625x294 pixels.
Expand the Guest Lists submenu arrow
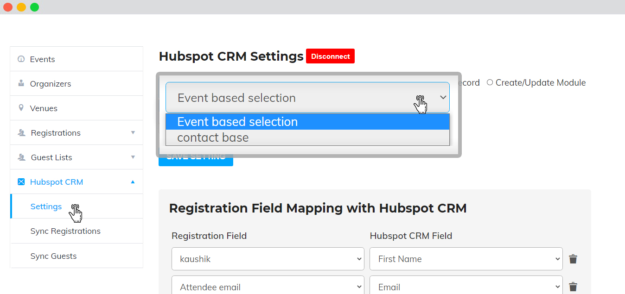[133, 157]
